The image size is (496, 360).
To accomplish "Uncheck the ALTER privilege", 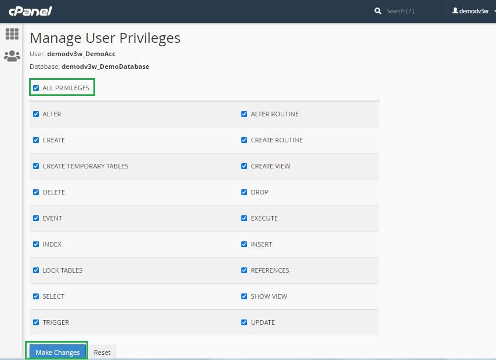I will coord(36,114).
